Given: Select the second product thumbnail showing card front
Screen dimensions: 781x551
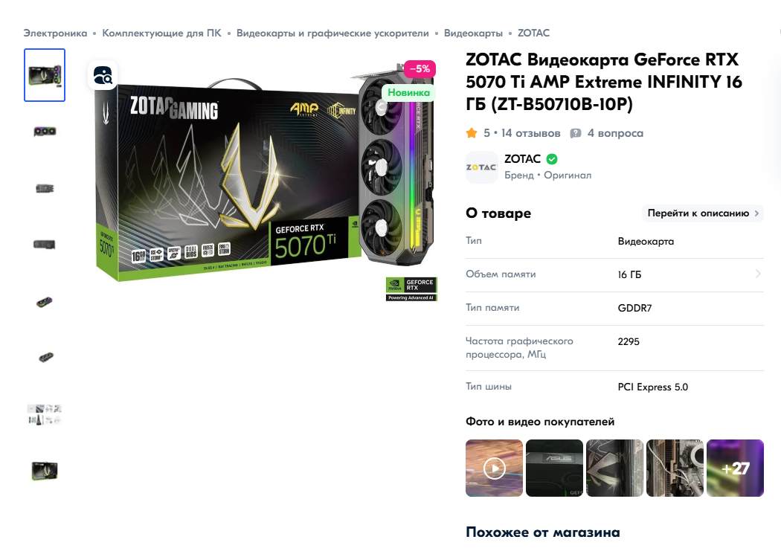Looking at the screenshot, I should [45, 132].
